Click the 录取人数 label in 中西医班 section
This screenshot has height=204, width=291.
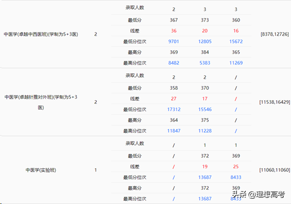[x=135, y=7]
